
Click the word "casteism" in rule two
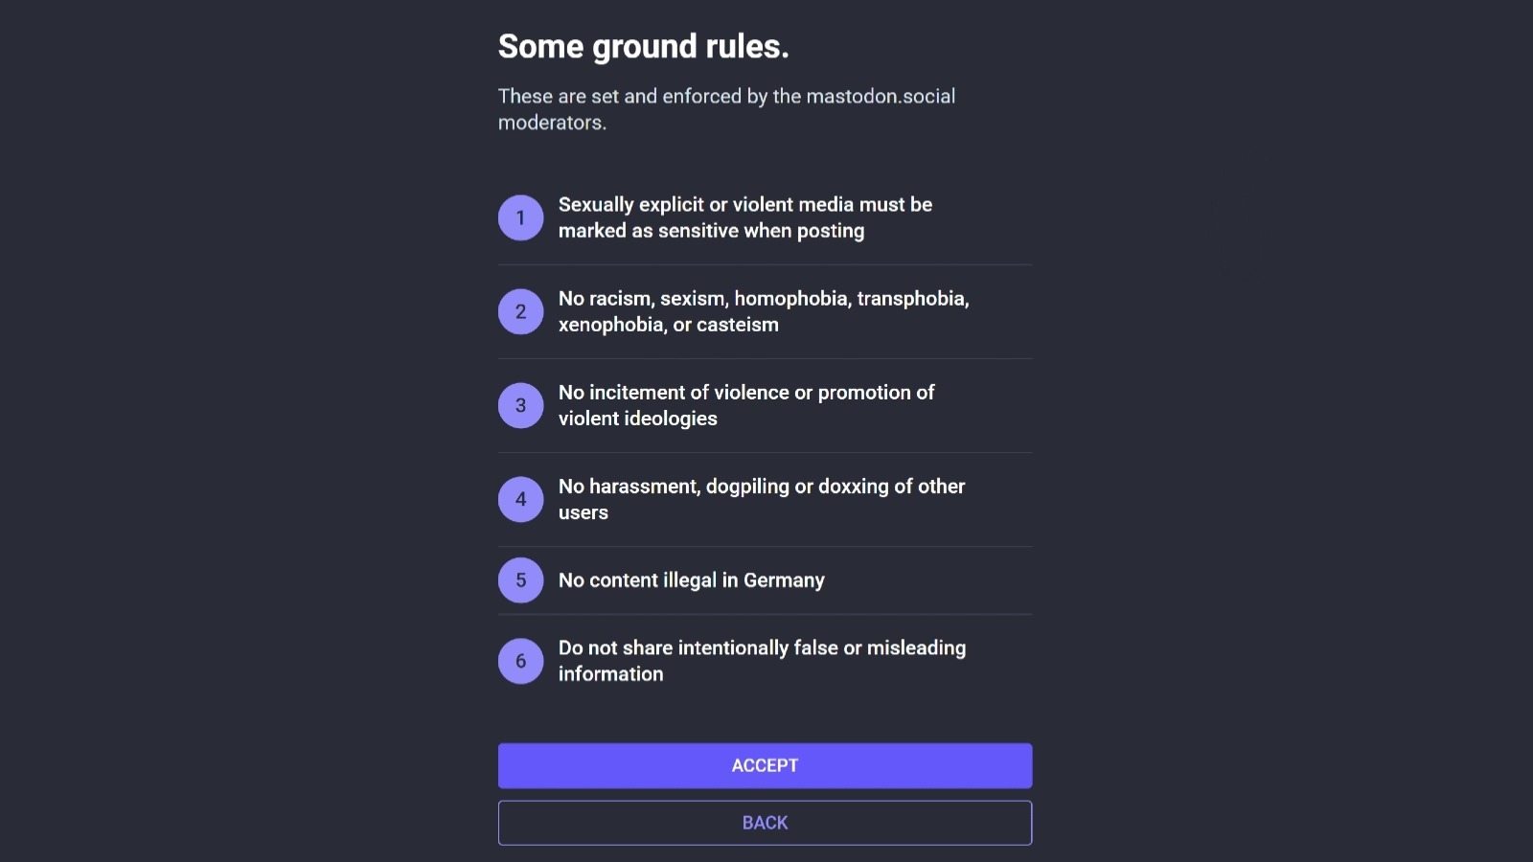(x=738, y=325)
